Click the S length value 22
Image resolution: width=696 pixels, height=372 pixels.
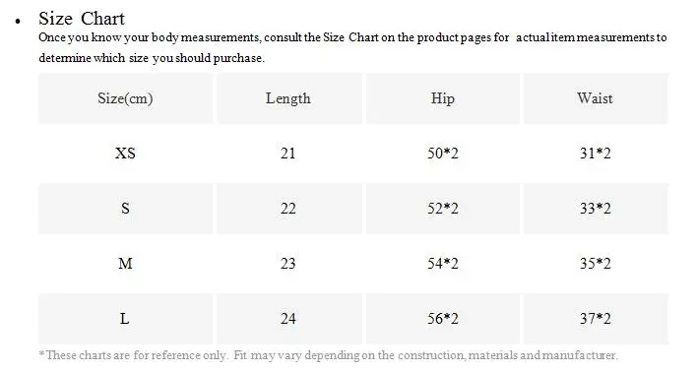pyautogui.click(x=288, y=209)
